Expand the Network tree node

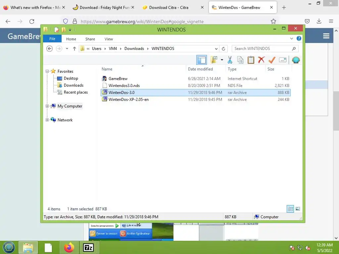(47, 120)
